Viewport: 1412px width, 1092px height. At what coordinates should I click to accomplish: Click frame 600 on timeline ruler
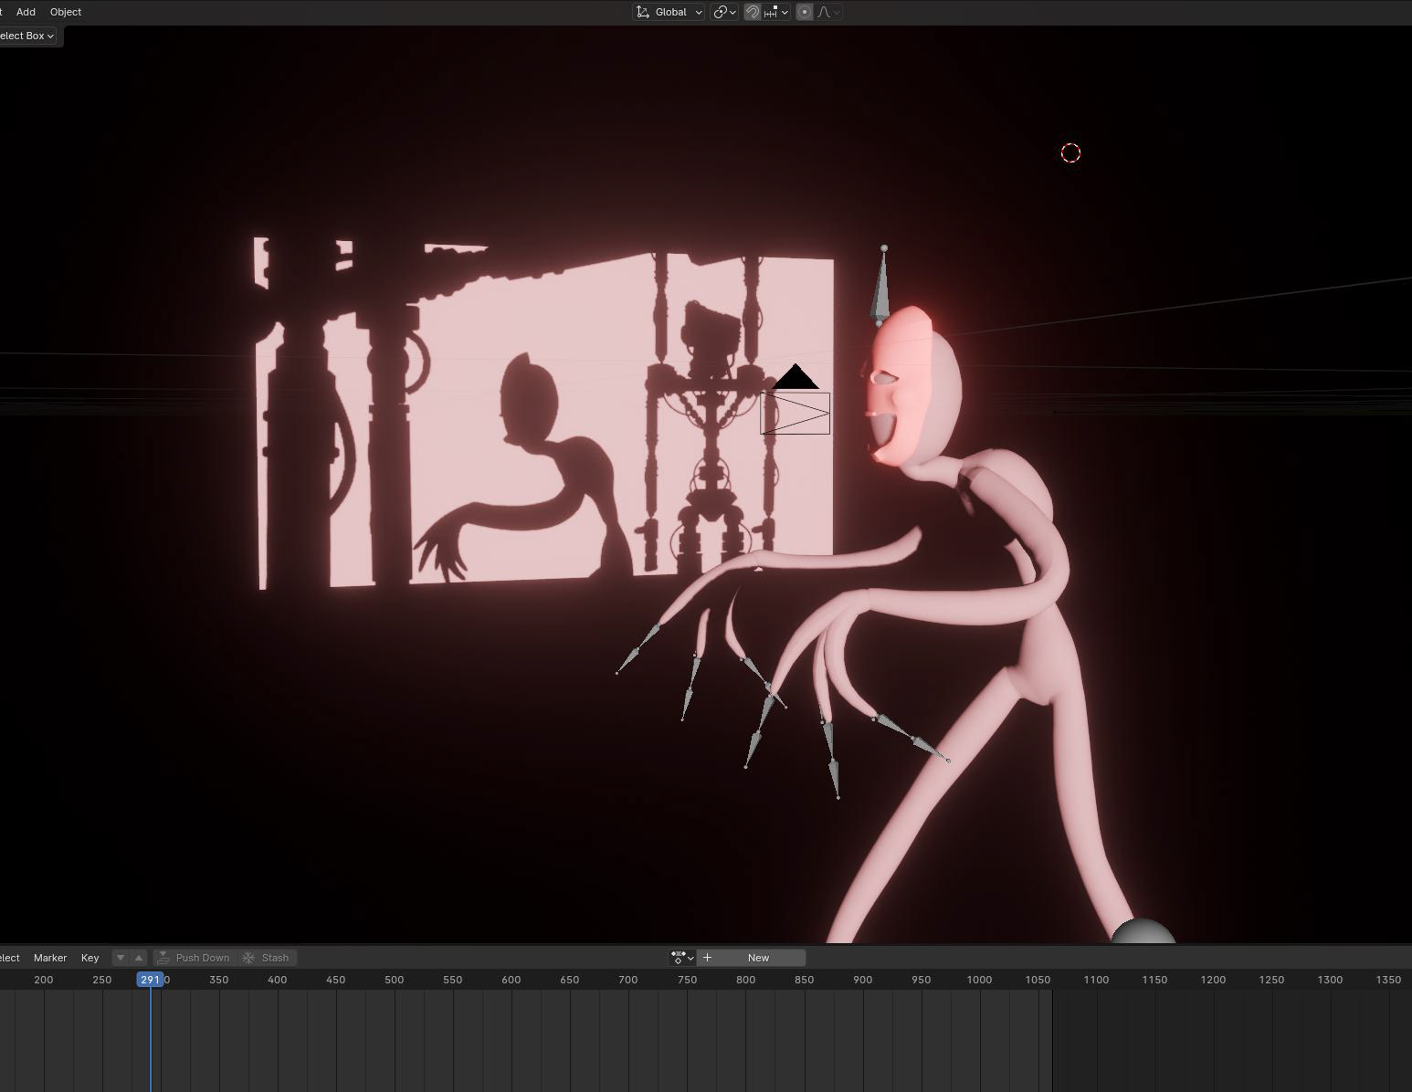coord(511,980)
